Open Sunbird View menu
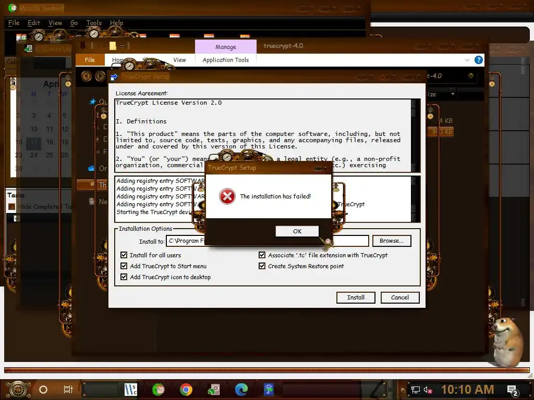534x400 pixels. pos(55,23)
